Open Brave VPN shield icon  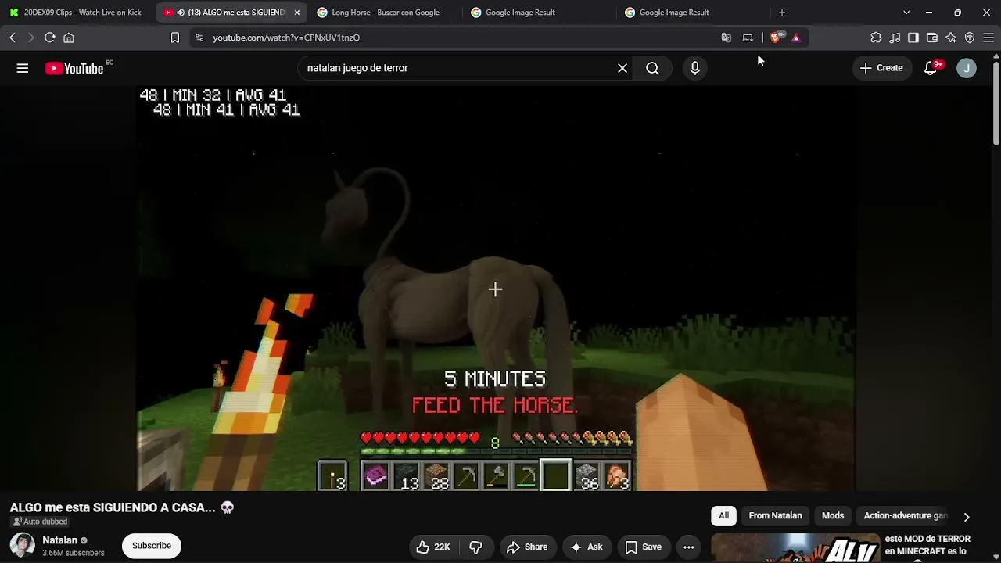coord(970,38)
